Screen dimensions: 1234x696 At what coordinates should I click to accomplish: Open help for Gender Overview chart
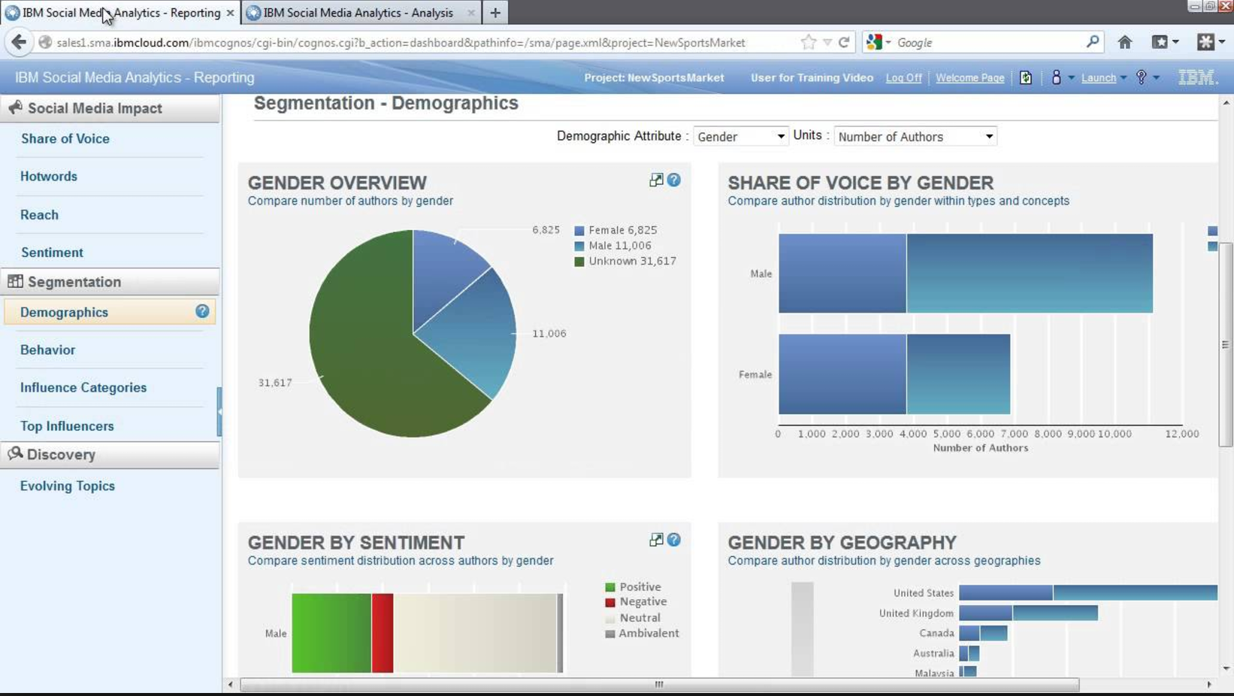point(674,180)
